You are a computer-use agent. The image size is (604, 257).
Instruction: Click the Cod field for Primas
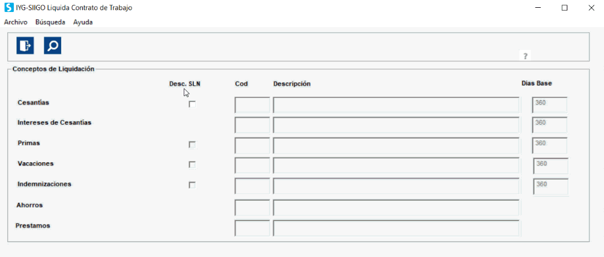[252, 145]
